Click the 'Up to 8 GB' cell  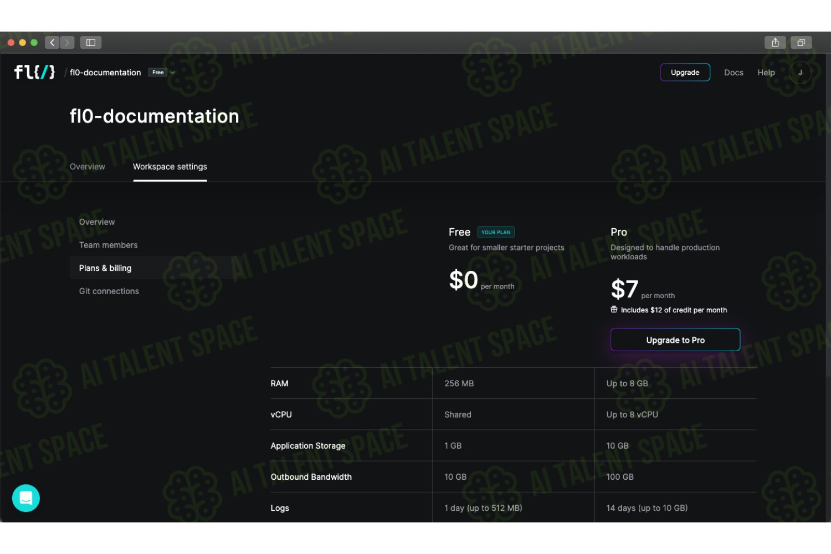[x=627, y=383]
